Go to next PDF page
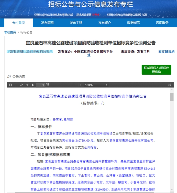This screenshot has height=193, width=177. point(32,85)
